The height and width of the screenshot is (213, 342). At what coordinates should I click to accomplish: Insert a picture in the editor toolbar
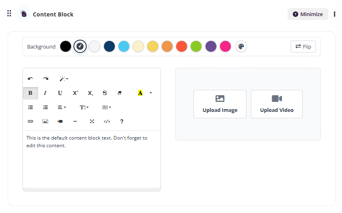click(x=45, y=121)
